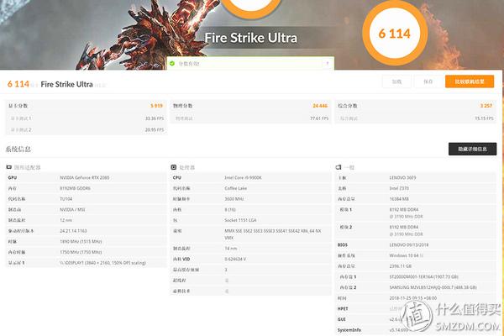504x336 pixels.
Task: Click the LENOVO 3669 motherboard value
Action: point(402,177)
